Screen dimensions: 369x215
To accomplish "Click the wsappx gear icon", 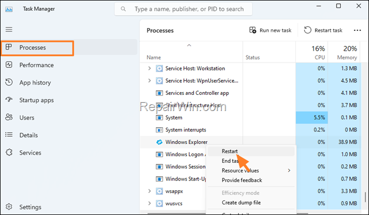I will click(159, 191).
